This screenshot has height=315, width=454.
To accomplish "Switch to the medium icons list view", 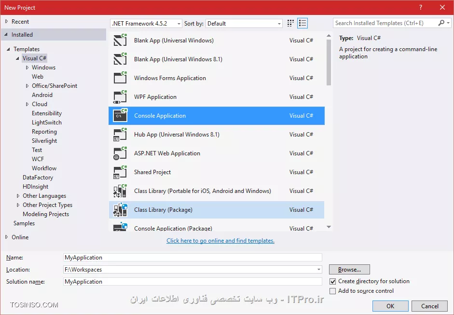I will (x=303, y=23).
